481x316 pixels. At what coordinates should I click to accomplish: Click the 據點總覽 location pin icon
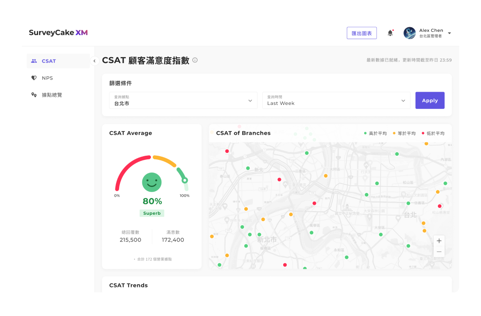point(34,95)
